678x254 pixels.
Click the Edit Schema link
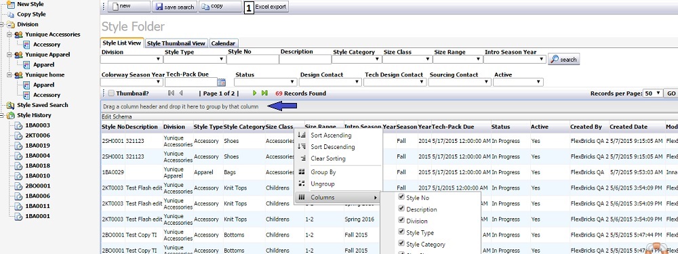[117, 117]
